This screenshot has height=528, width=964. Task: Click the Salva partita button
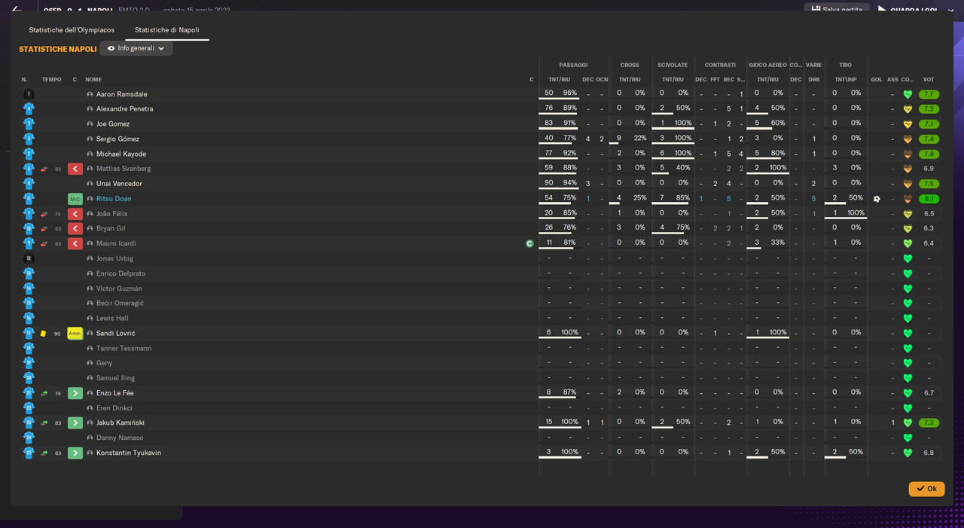tap(837, 10)
